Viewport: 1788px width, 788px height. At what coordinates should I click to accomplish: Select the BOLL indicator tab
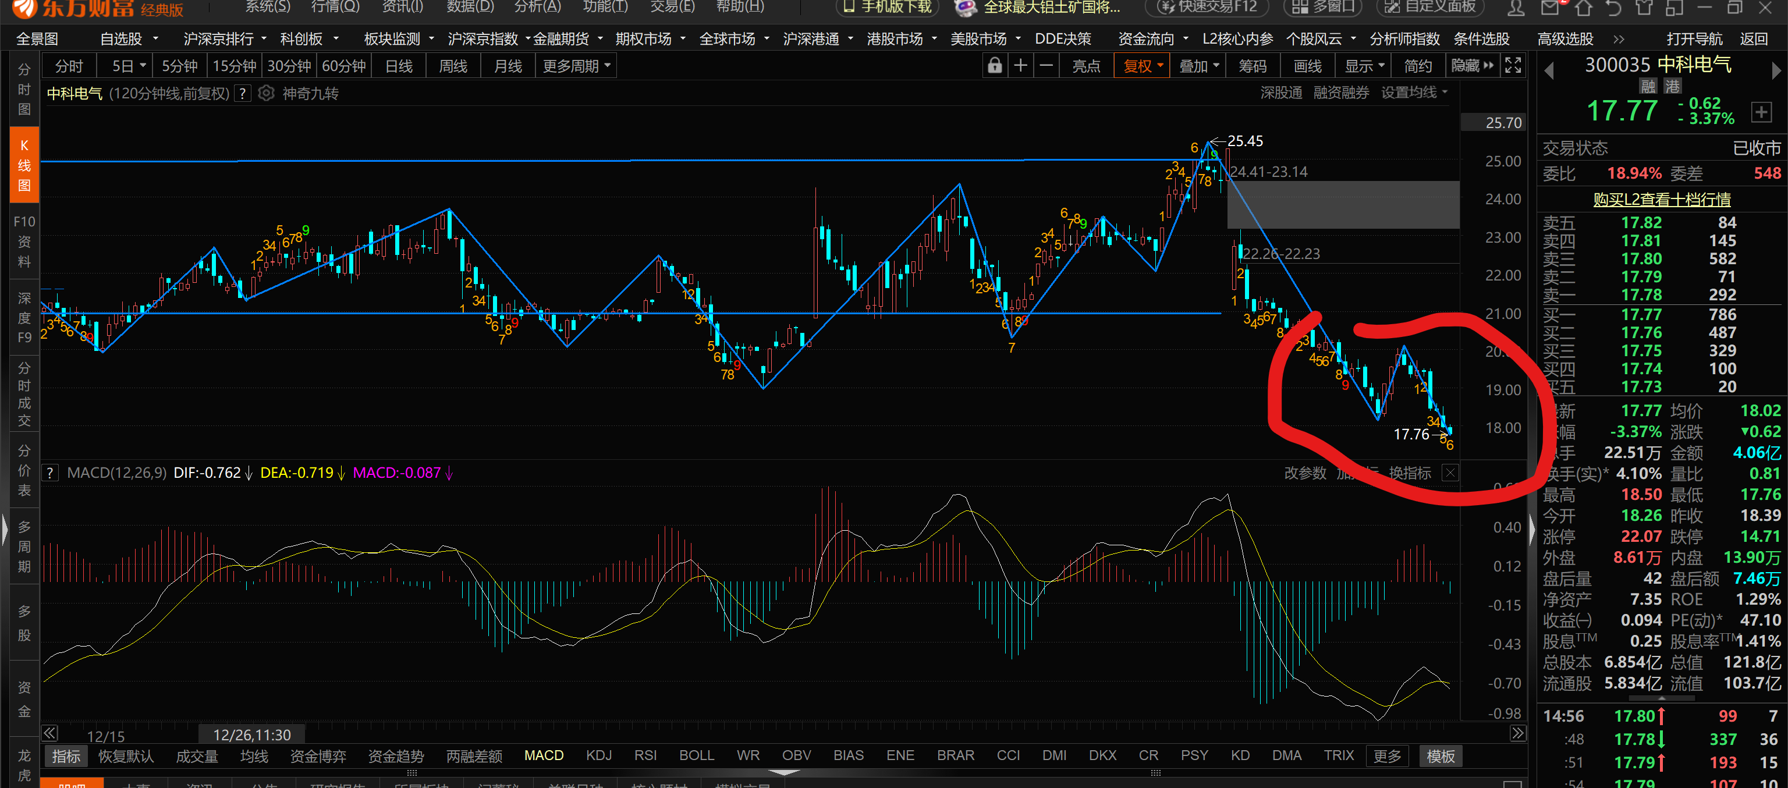[x=696, y=755]
